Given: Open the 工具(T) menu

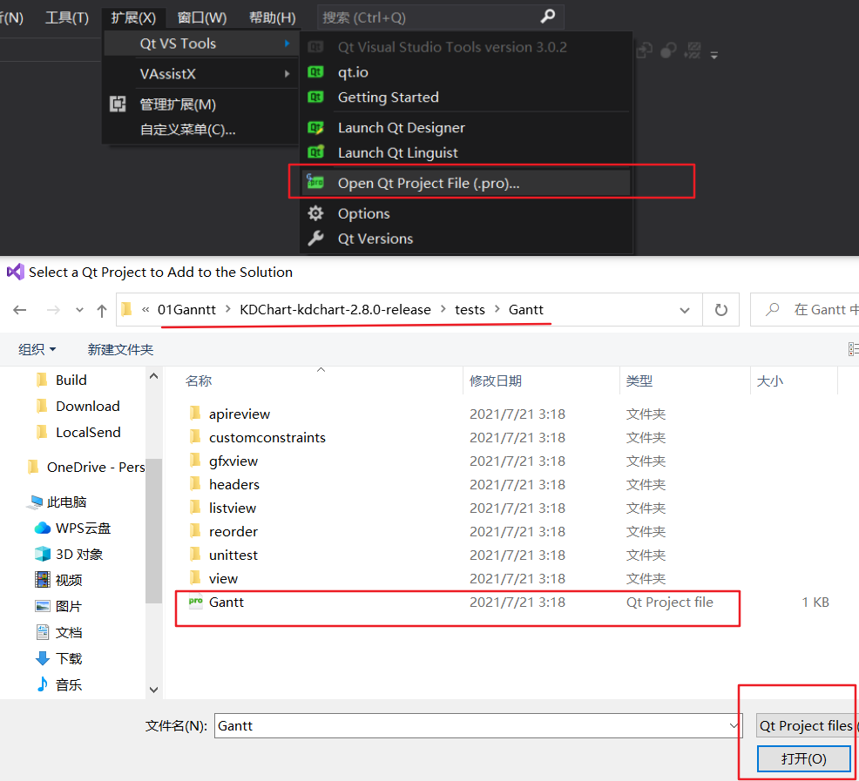Looking at the screenshot, I should pyautogui.click(x=67, y=17).
